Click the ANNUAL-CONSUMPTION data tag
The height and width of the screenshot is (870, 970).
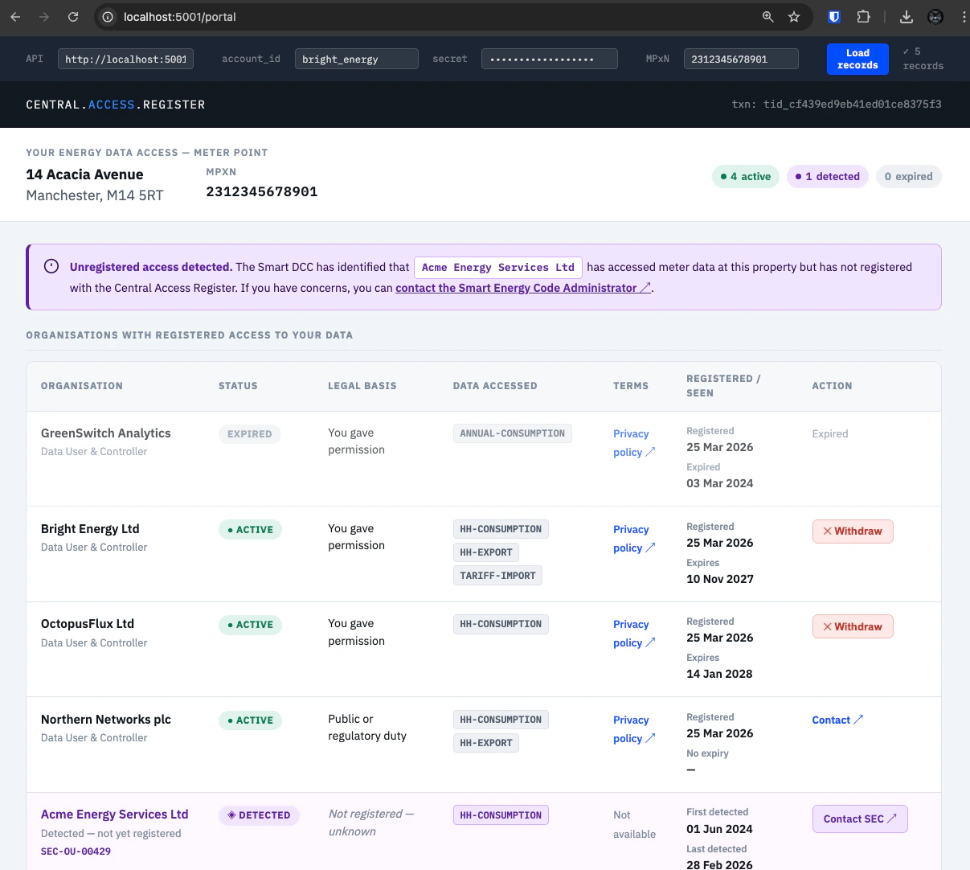pos(513,433)
